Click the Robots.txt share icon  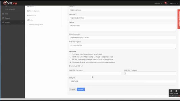[28, 15]
